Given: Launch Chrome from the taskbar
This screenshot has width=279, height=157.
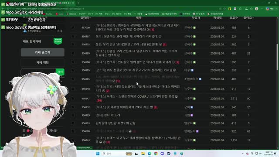Looking at the screenshot, I should tap(156, 154).
